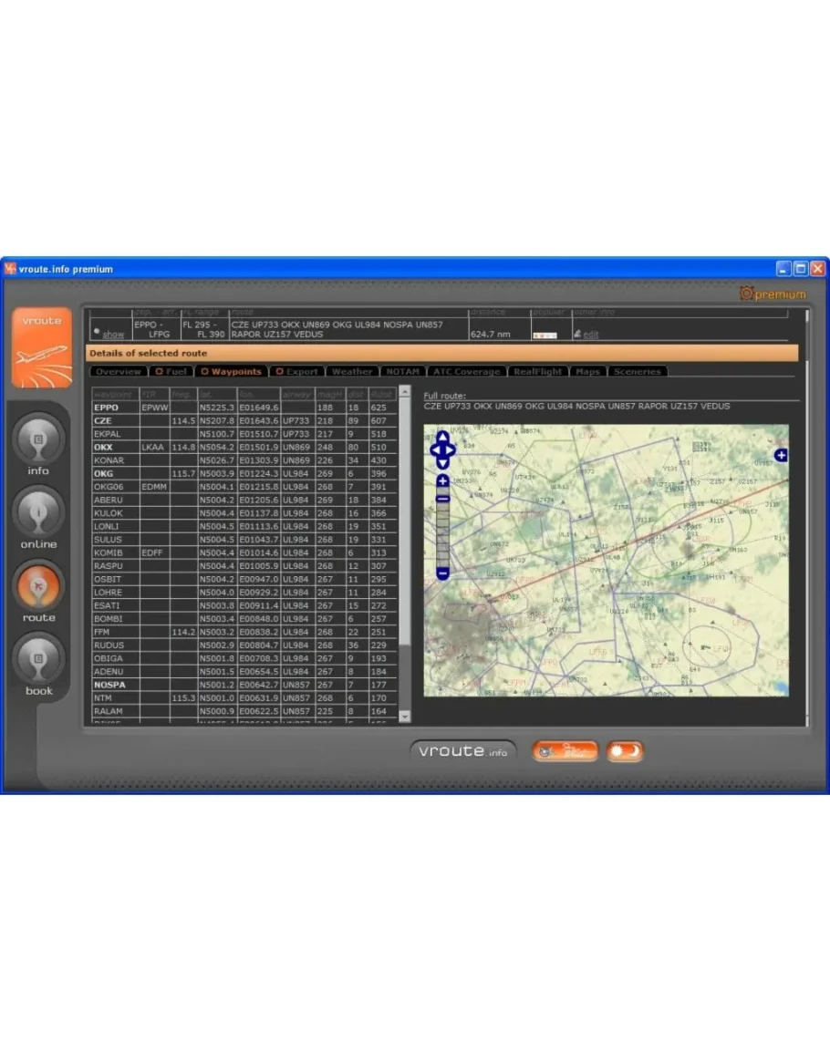Open the info section in sidebar

click(38, 439)
